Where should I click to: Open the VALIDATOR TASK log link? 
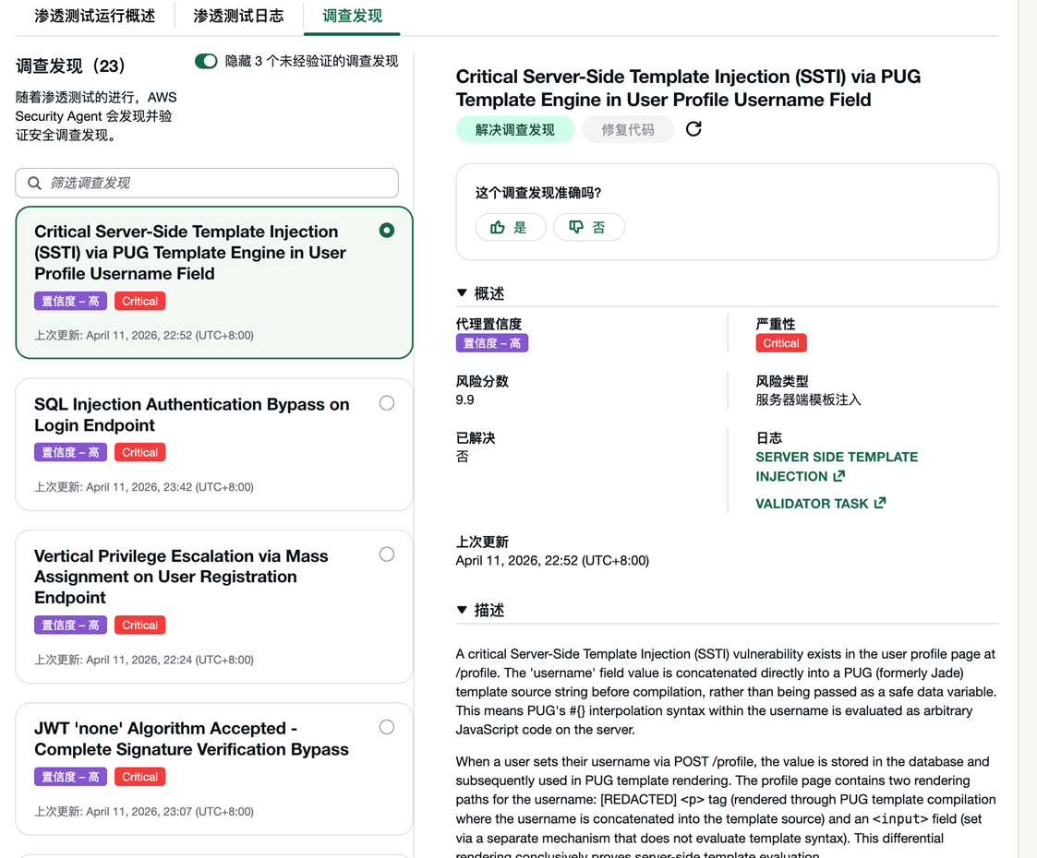[x=812, y=503]
